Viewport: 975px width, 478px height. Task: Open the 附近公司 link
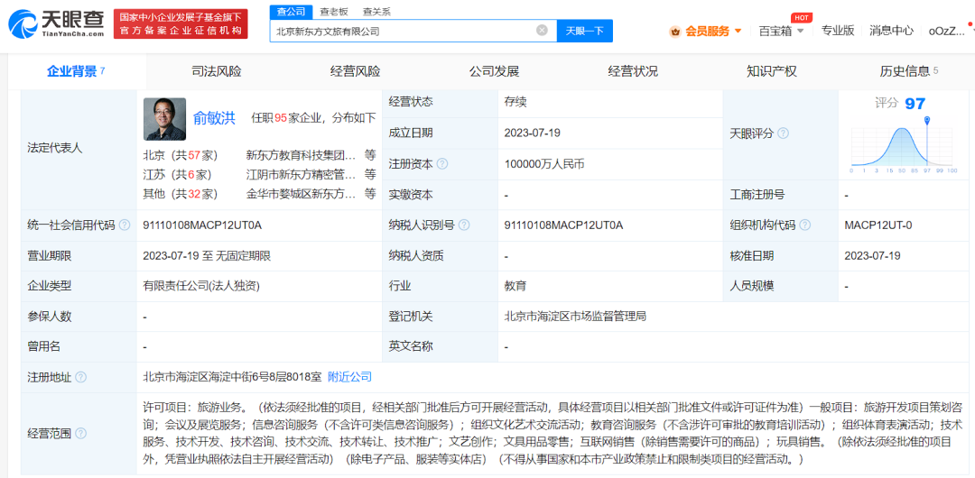click(x=349, y=377)
